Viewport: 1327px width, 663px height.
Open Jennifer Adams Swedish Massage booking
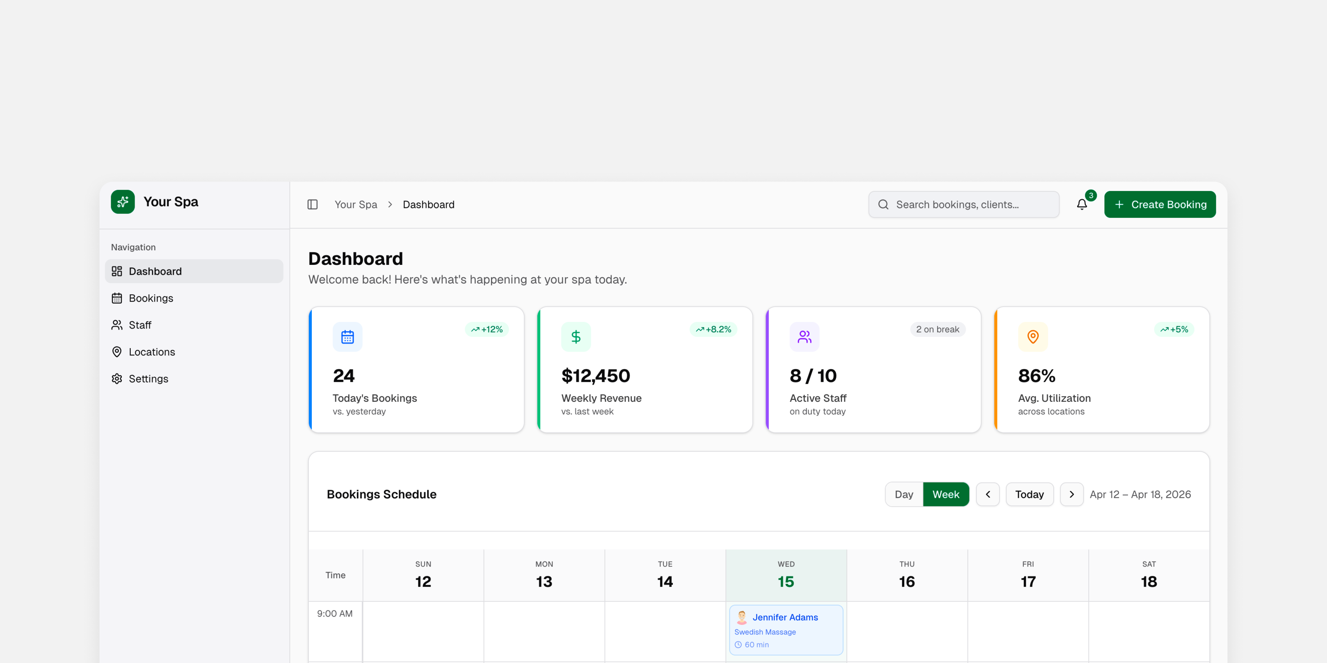(x=786, y=630)
